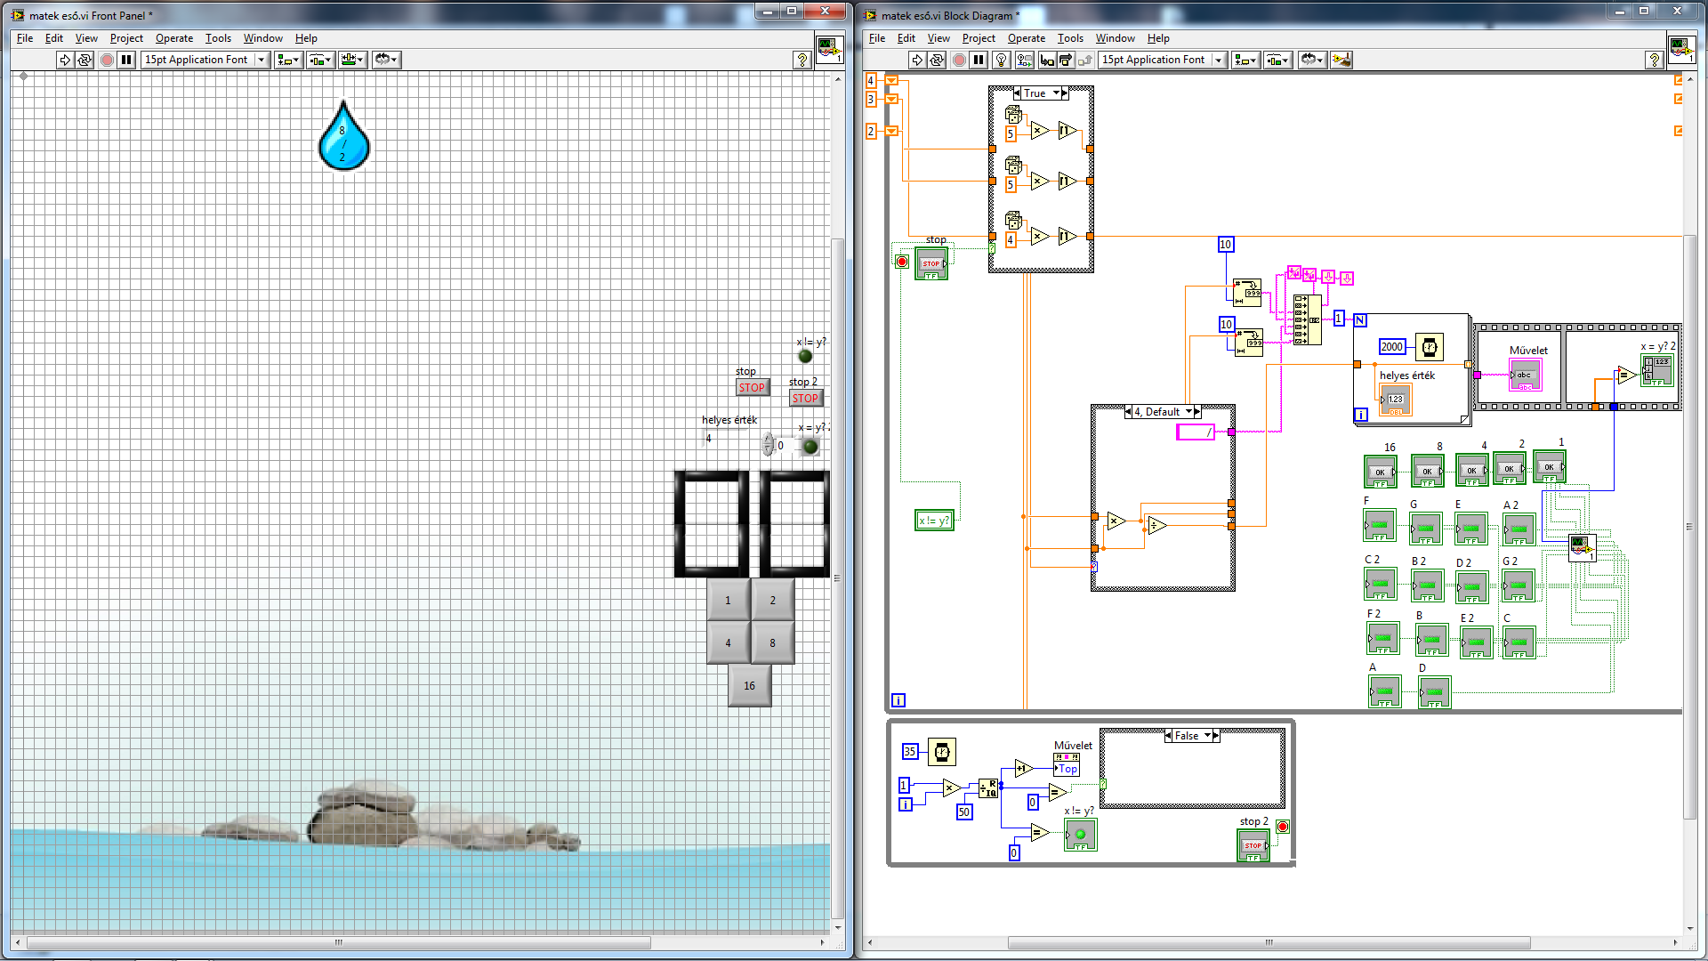
Task: Open Reorder dropdown in the Front Panel toolbar
Action: click(386, 60)
